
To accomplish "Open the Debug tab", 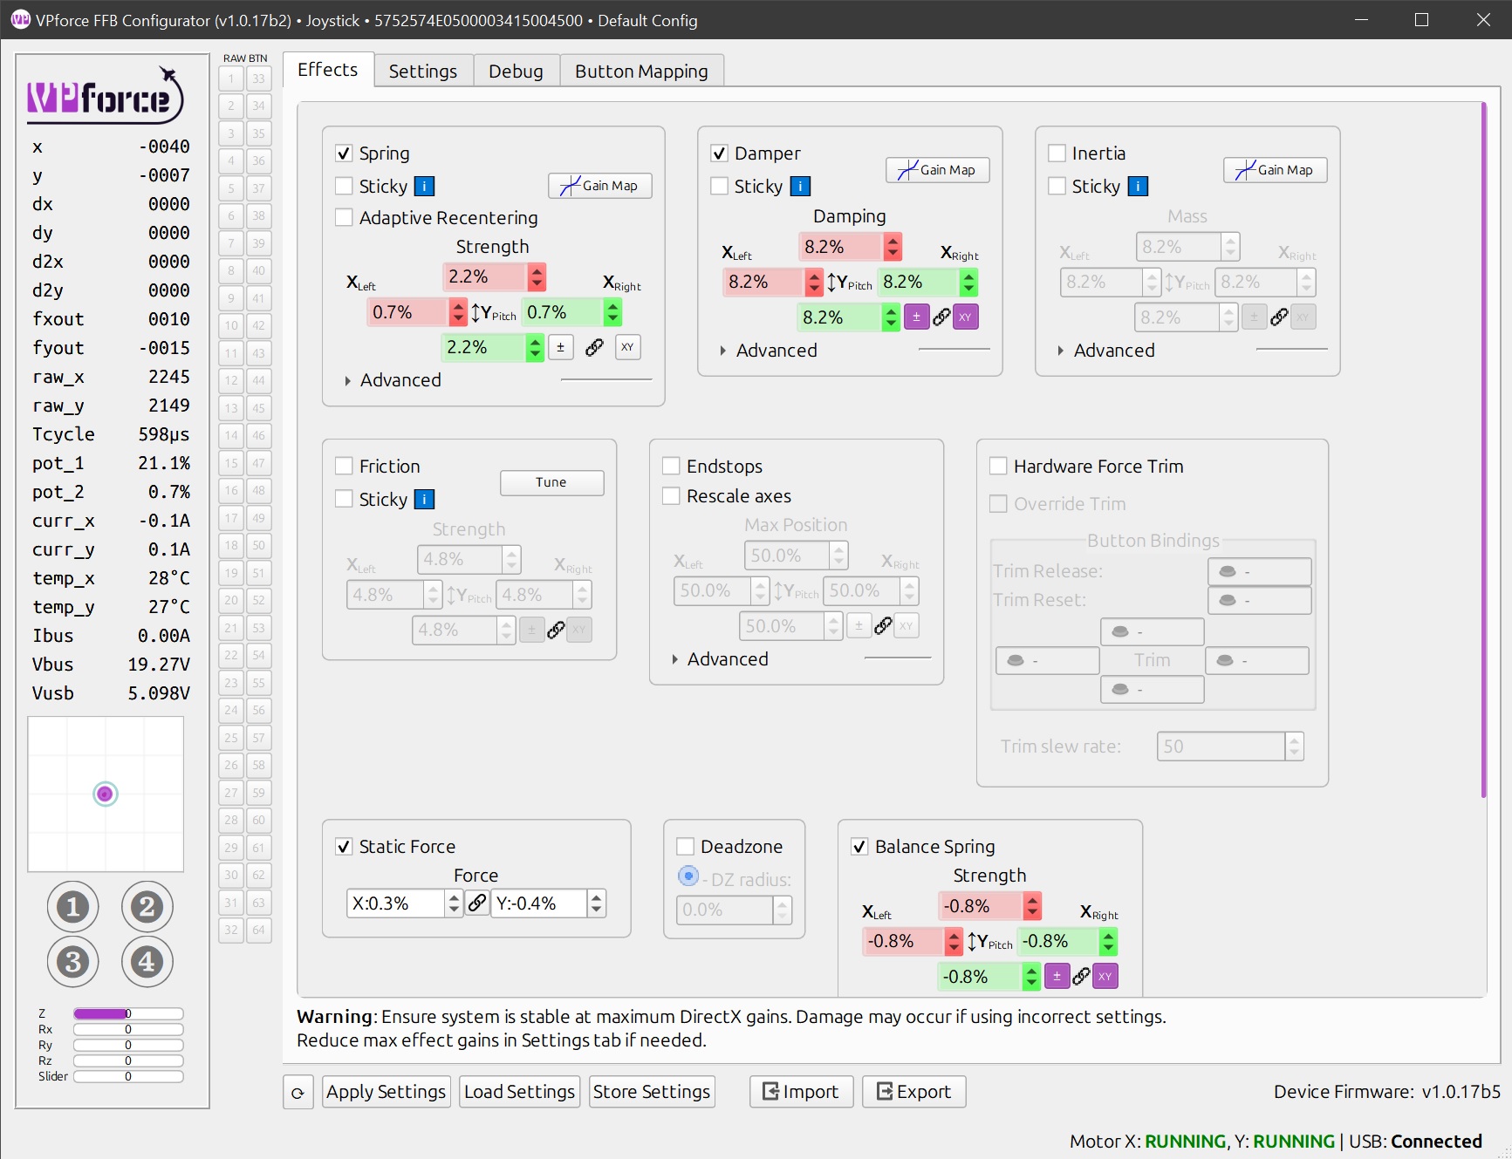I will [516, 72].
